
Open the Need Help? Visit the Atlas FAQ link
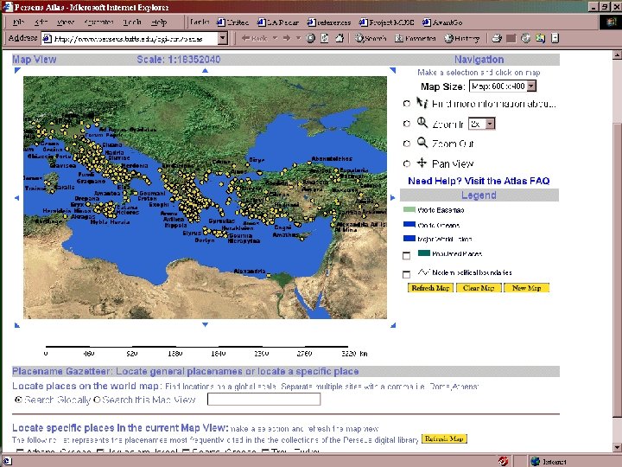(x=479, y=181)
